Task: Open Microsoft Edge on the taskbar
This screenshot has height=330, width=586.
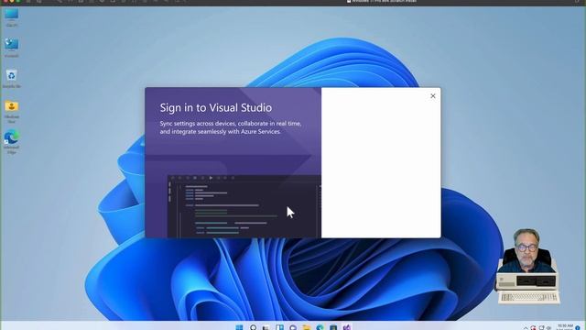Action: click(x=320, y=327)
